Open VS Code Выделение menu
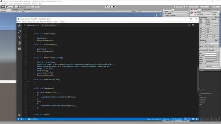The height and width of the screenshot is (124, 221). click(31, 22)
